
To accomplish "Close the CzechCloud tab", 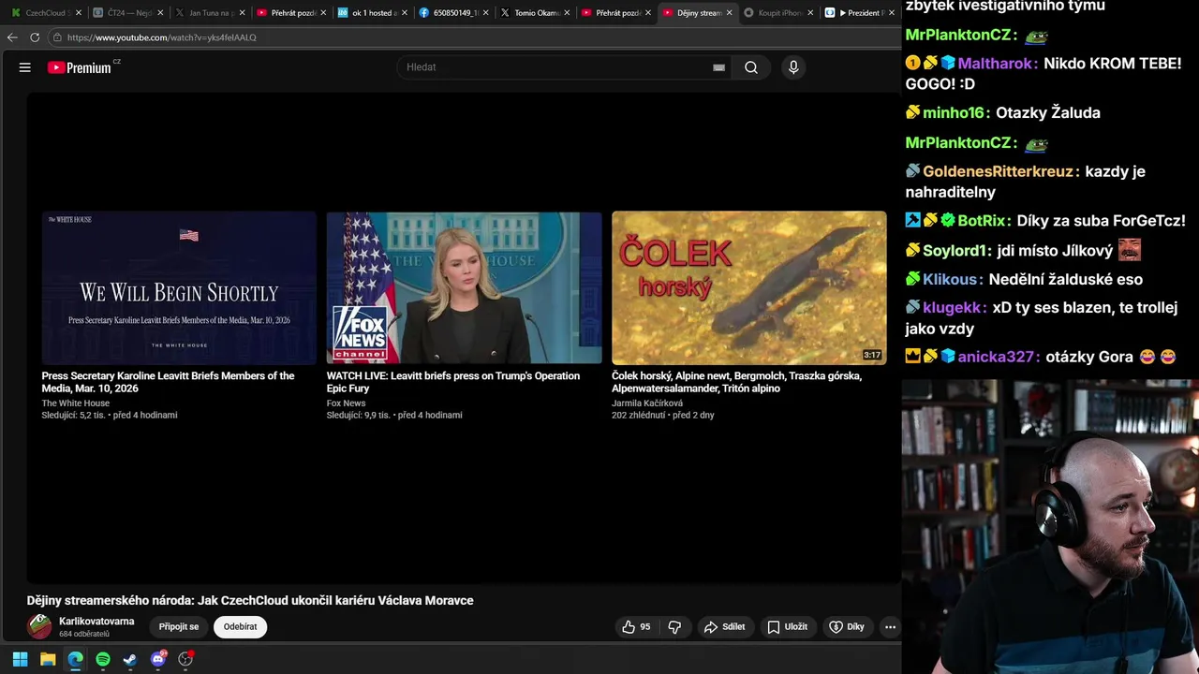I will point(78,13).
